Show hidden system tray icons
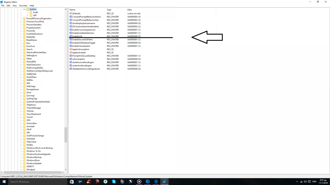This screenshot has height=185, width=330. click(x=297, y=181)
